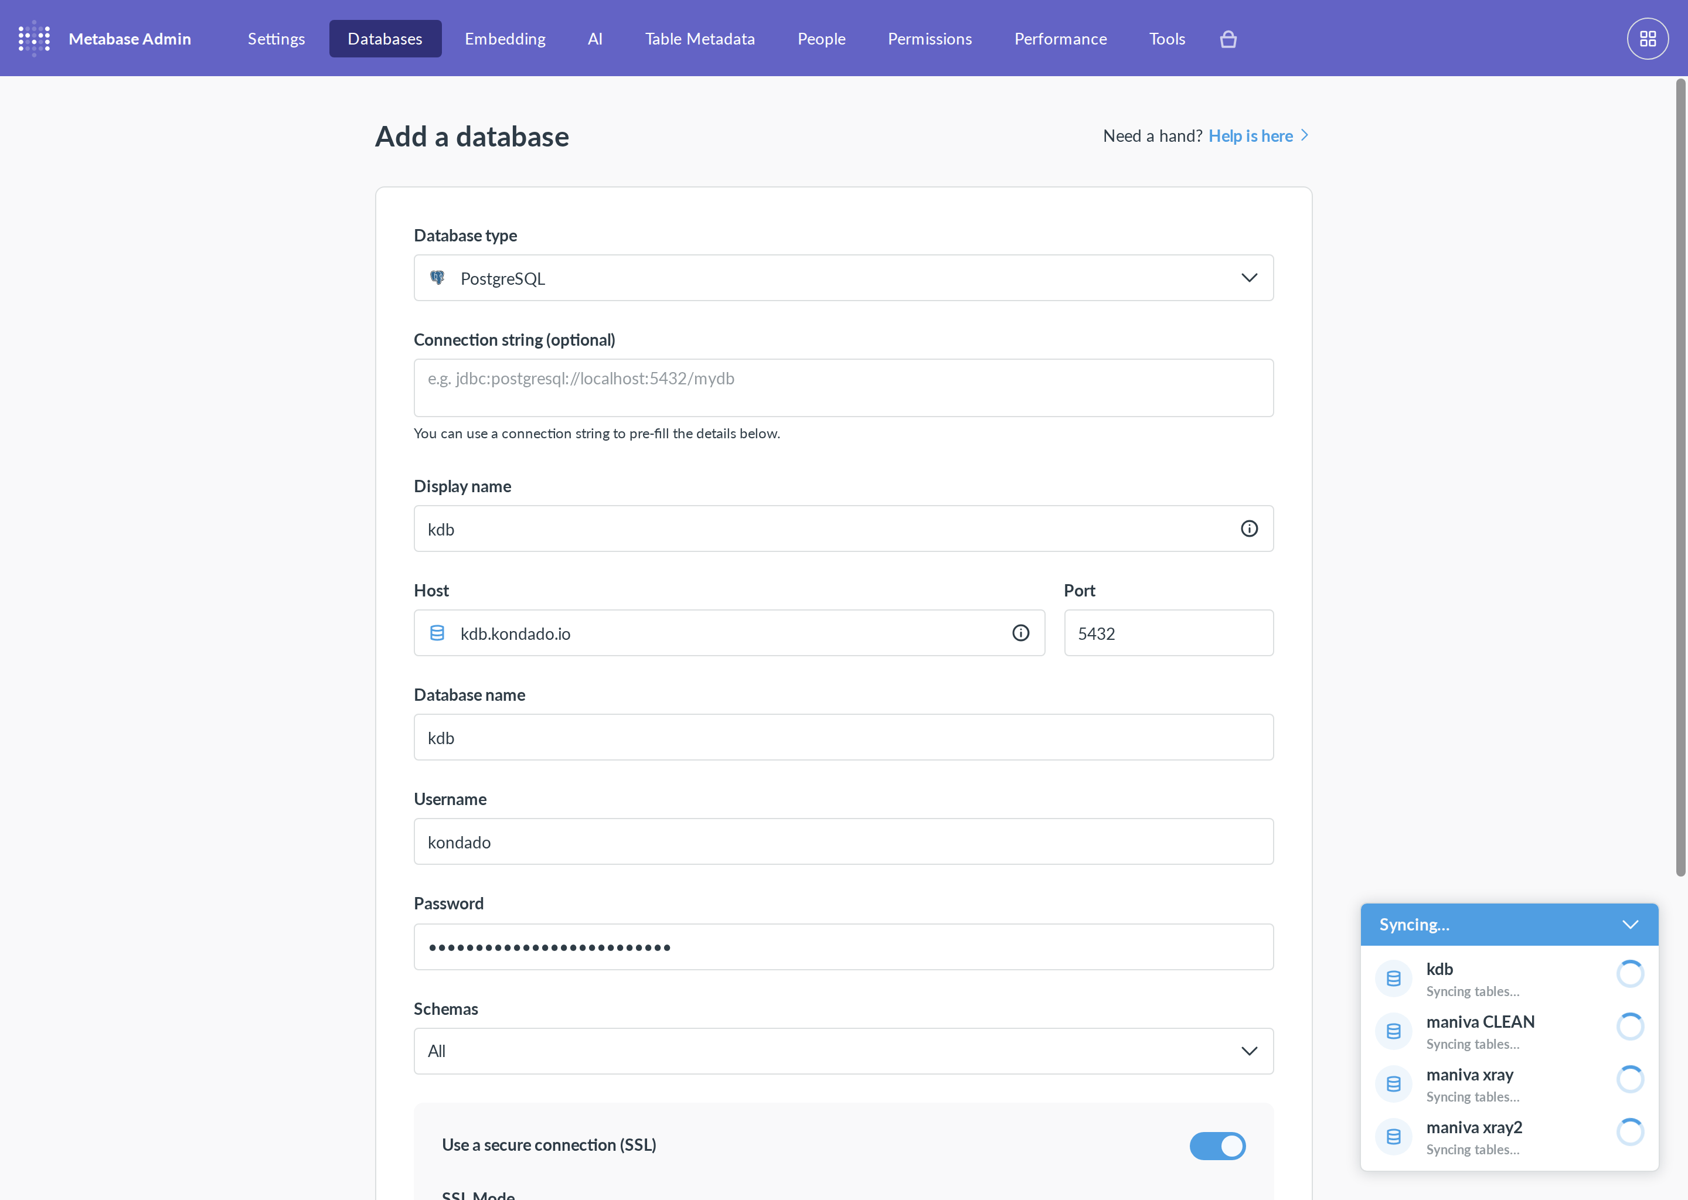Click the connection string pre-fill hint text
The image size is (1688, 1200).
[x=597, y=433]
